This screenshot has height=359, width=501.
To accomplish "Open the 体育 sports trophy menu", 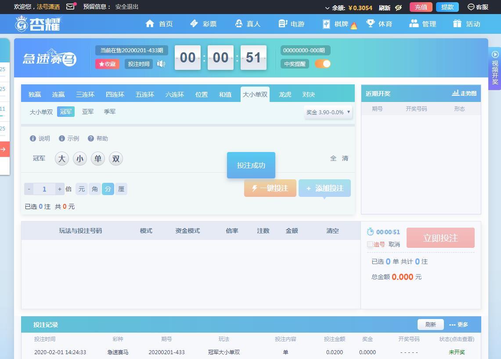I will [379, 24].
